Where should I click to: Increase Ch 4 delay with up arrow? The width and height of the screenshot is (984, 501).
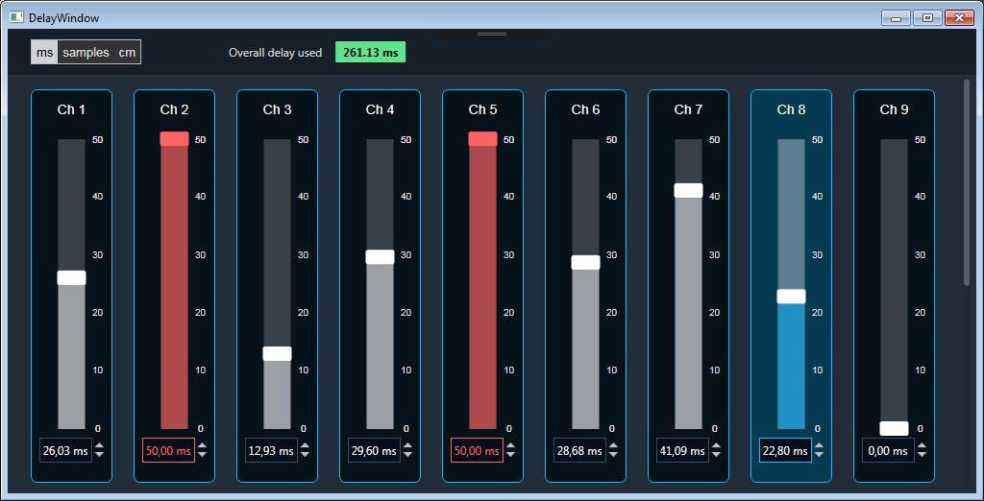coord(407,446)
